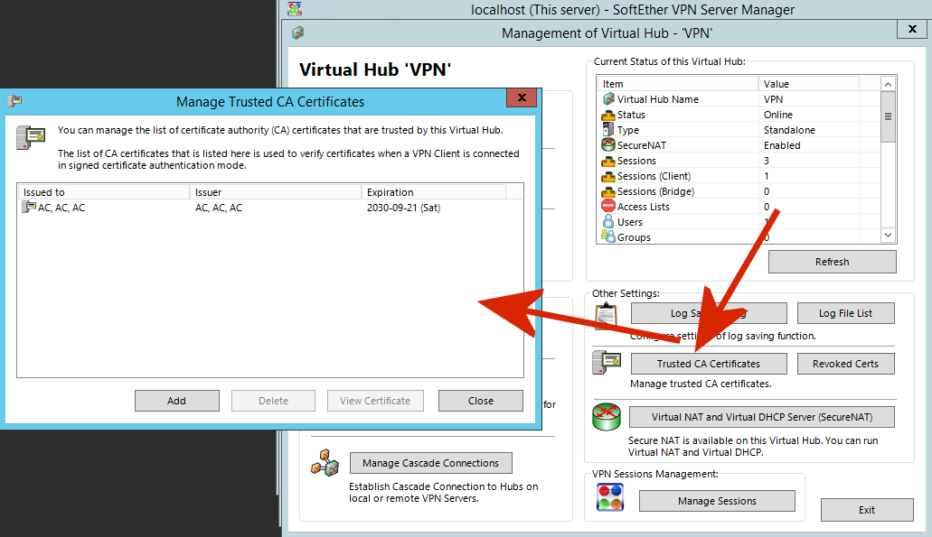This screenshot has height=537, width=932.
Task: Sort certificates by Expiration column
Action: [432, 192]
